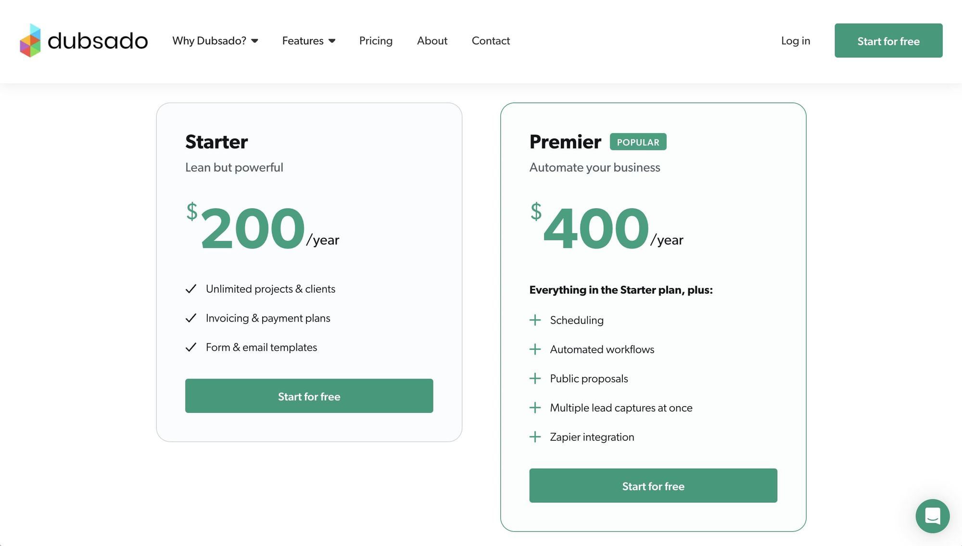Click the plus icon beside Multiple lead captures
Viewport: 962px width, 546px height.
pos(535,408)
